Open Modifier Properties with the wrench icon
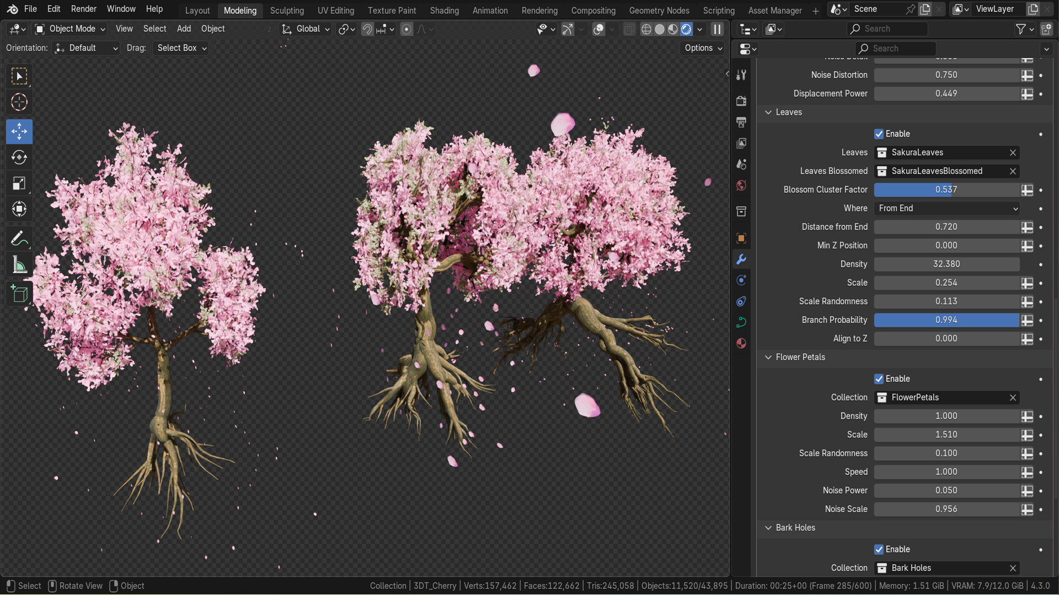Viewport: 1059px width, 595px height. 741,259
